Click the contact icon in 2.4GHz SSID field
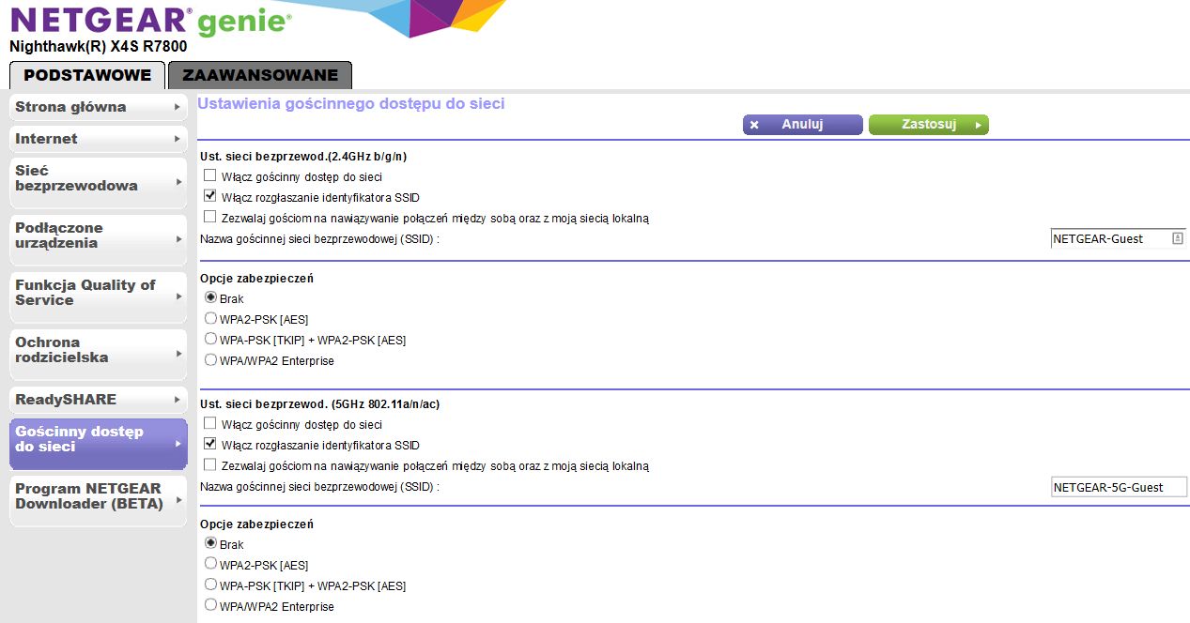1190x623 pixels. [1177, 238]
